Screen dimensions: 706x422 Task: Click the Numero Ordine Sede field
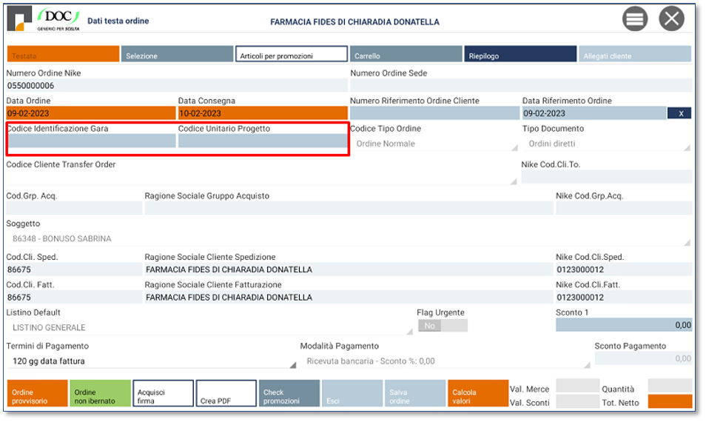pyautogui.click(x=521, y=86)
